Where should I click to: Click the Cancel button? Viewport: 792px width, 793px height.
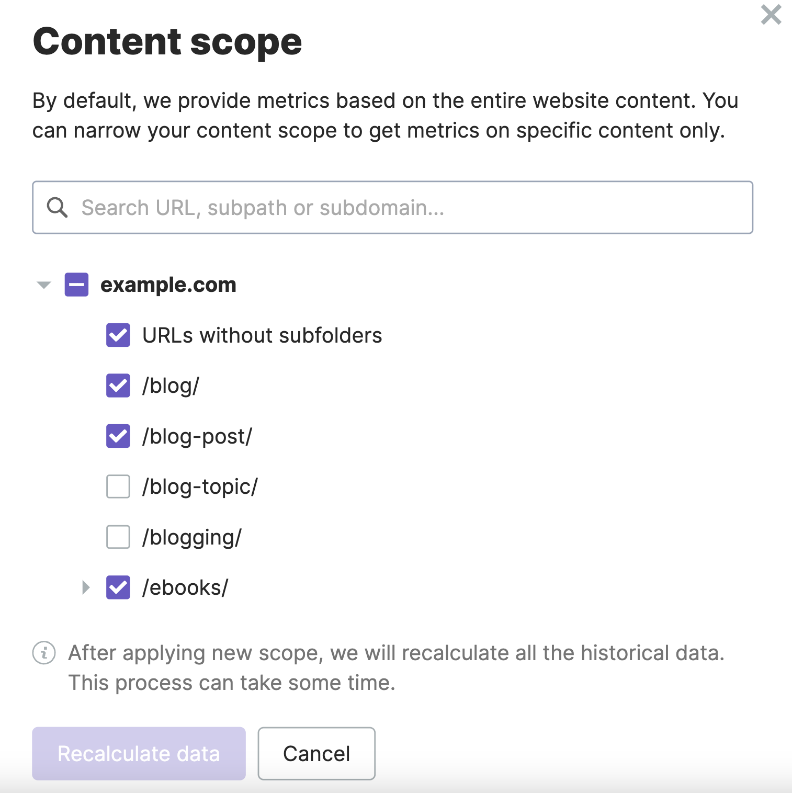(x=316, y=753)
